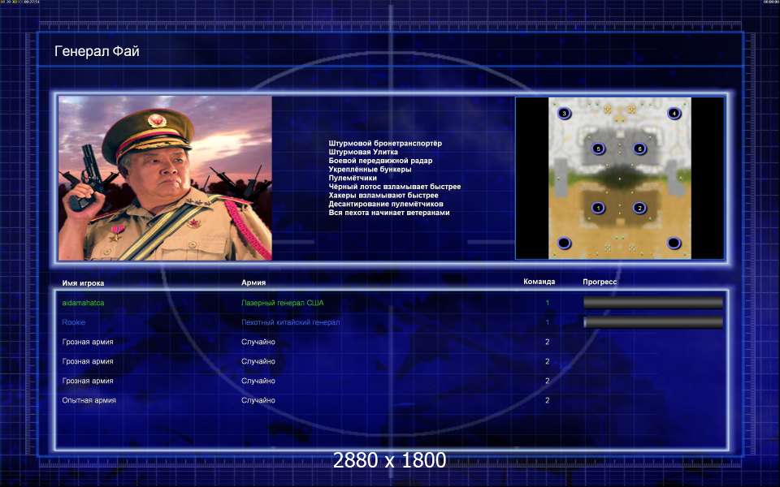
Task: Click start position marker 1 on map
Action: (x=598, y=208)
